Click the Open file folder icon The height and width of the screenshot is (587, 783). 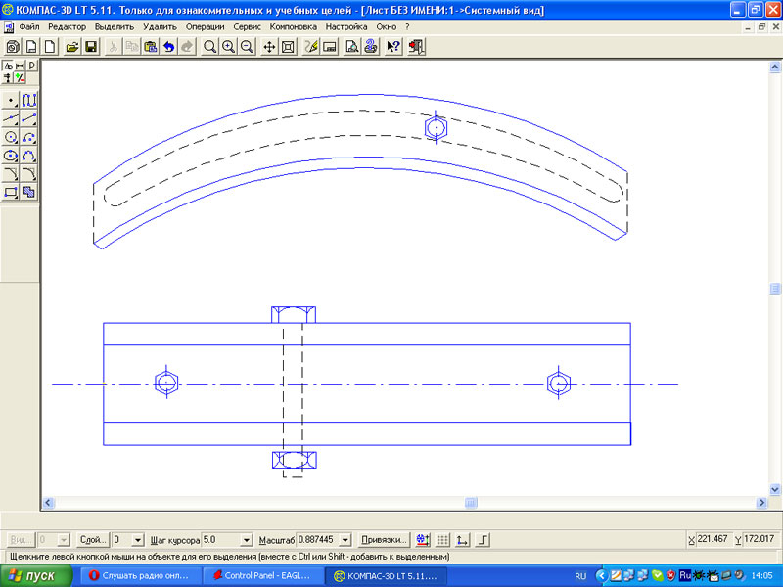[x=72, y=47]
